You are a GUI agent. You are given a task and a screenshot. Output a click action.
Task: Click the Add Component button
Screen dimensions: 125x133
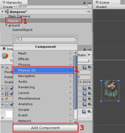pyautogui.click(x=45, y=128)
